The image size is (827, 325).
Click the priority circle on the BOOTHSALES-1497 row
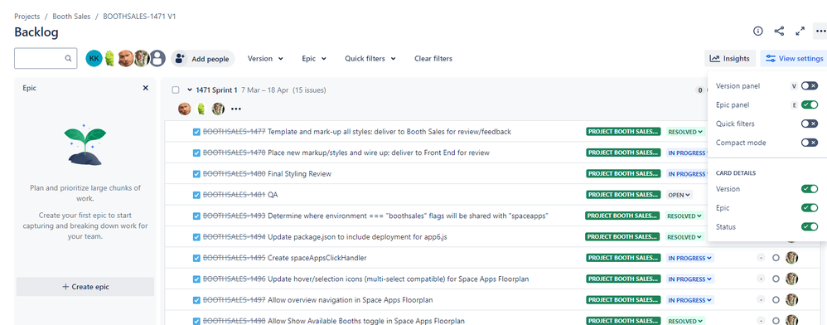pos(776,300)
